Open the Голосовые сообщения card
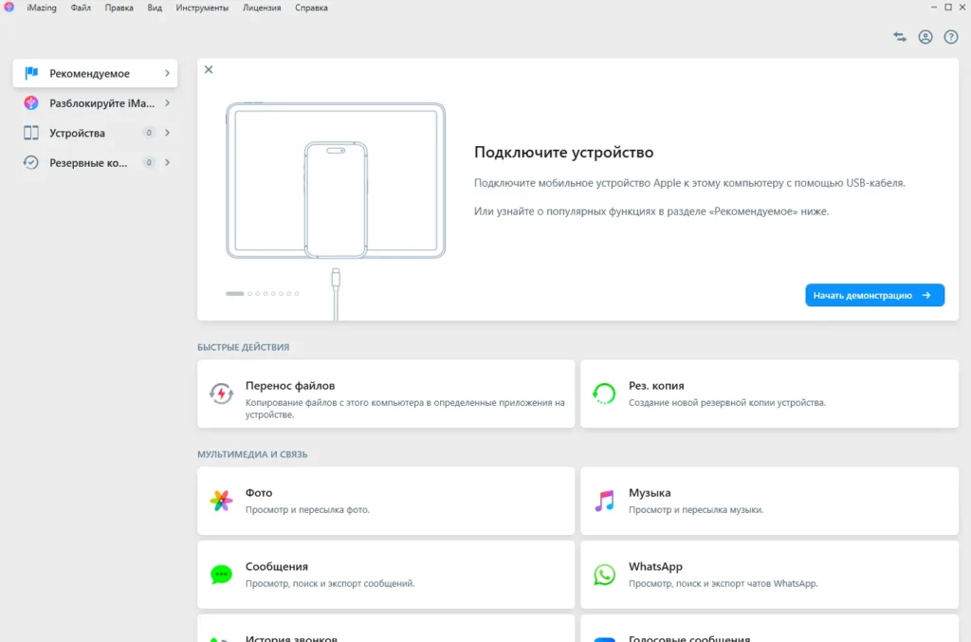This screenshot has height=642, width=971. coord(769,629)
